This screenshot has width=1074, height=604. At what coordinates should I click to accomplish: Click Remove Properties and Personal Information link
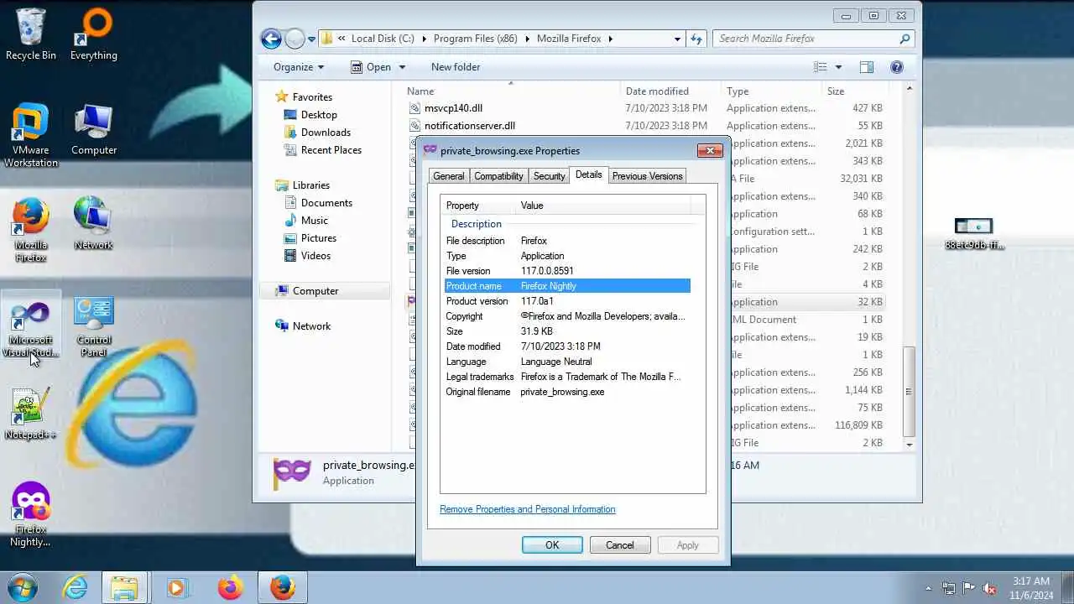[x=527, y=509]
